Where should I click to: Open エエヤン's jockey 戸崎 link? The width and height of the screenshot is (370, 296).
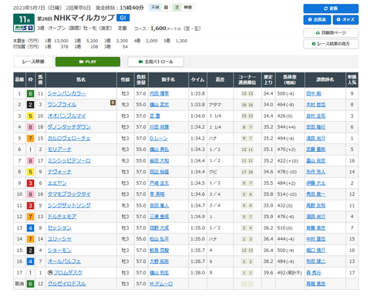pyautogui.click(x=160, y=183)
